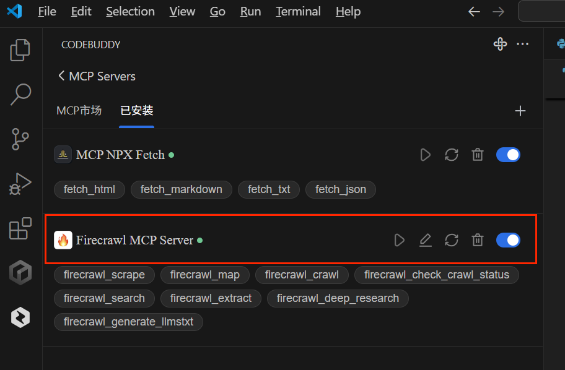Click the firecrawl_map tool tag
The image size is (565, 370).
click(x=204, y=275)
